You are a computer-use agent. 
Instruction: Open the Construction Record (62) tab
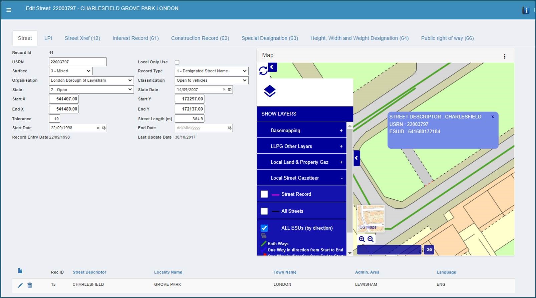click(200, 38)
